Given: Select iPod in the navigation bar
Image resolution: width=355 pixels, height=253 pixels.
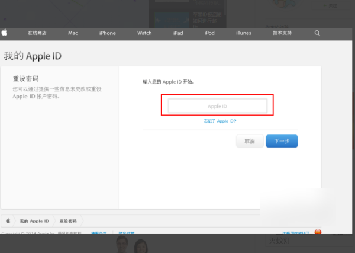Looking at the screenshot, I should point(209,33).
